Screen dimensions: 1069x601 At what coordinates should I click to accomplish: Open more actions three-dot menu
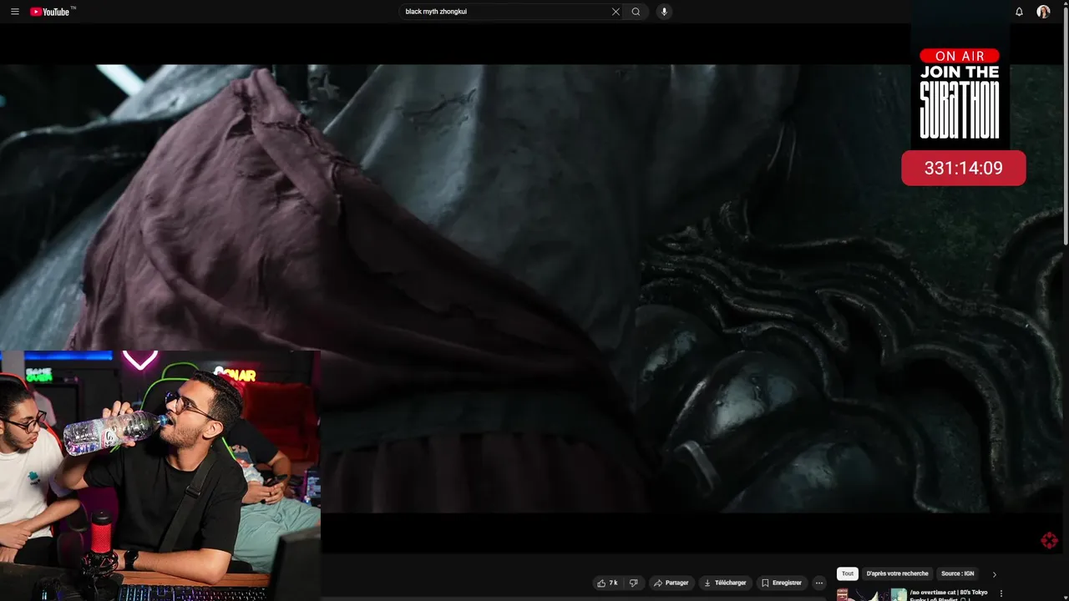pyautogui.click(x=819, y=583)
